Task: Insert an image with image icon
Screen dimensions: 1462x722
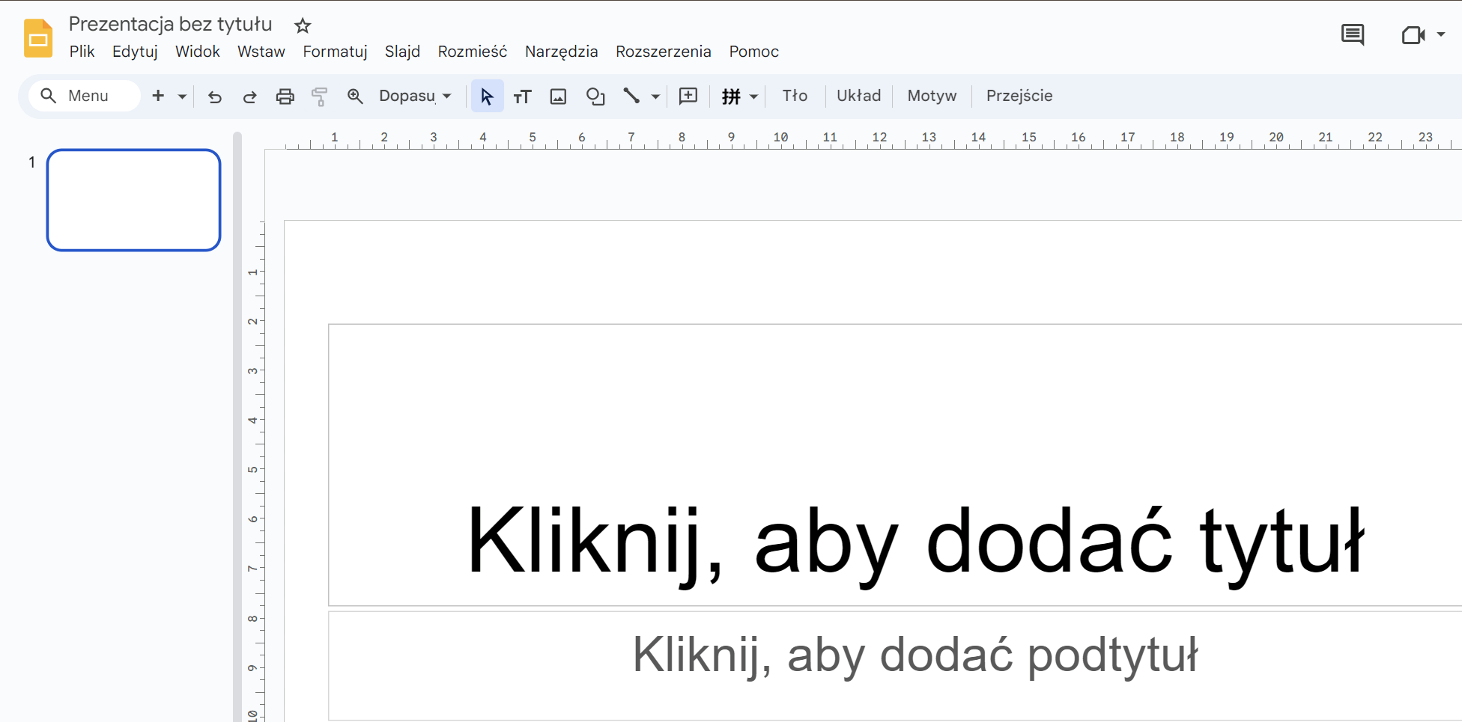Action: pyautogui.click(x=558, y=97)
